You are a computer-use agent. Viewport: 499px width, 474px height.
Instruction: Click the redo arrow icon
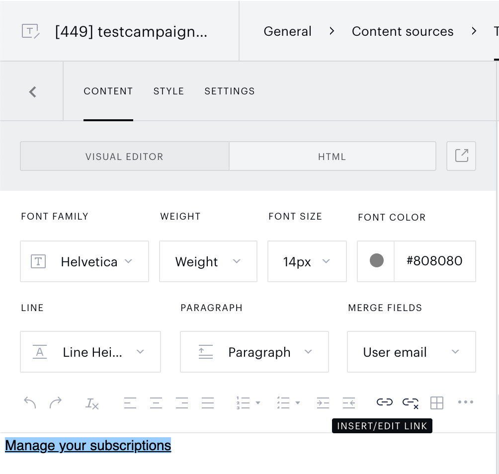tap(56, 402)
